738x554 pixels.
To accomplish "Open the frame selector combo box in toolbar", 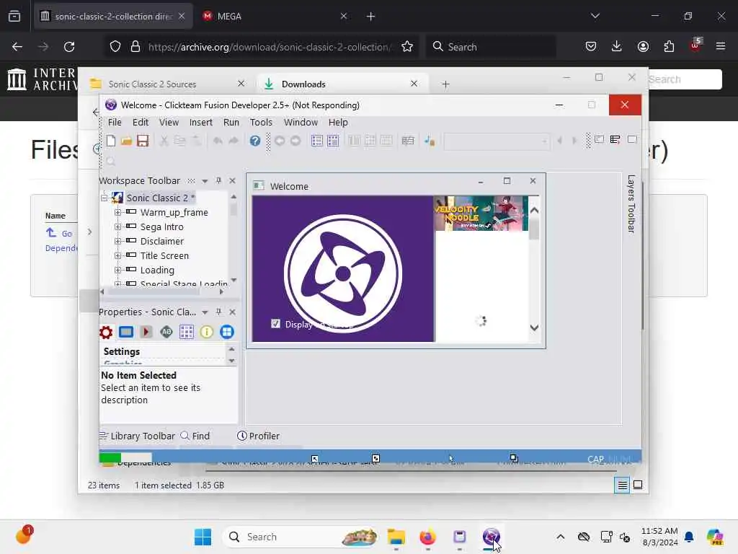I will 497,141.
